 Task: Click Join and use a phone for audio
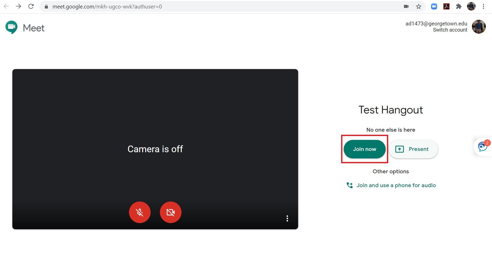click(x=396, y=185)
